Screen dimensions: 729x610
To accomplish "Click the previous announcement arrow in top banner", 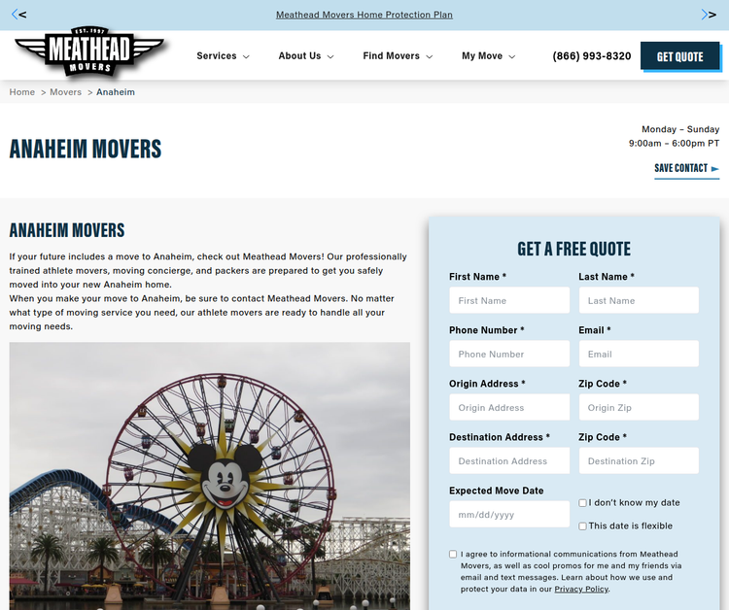I will click(x=18, y=15).
